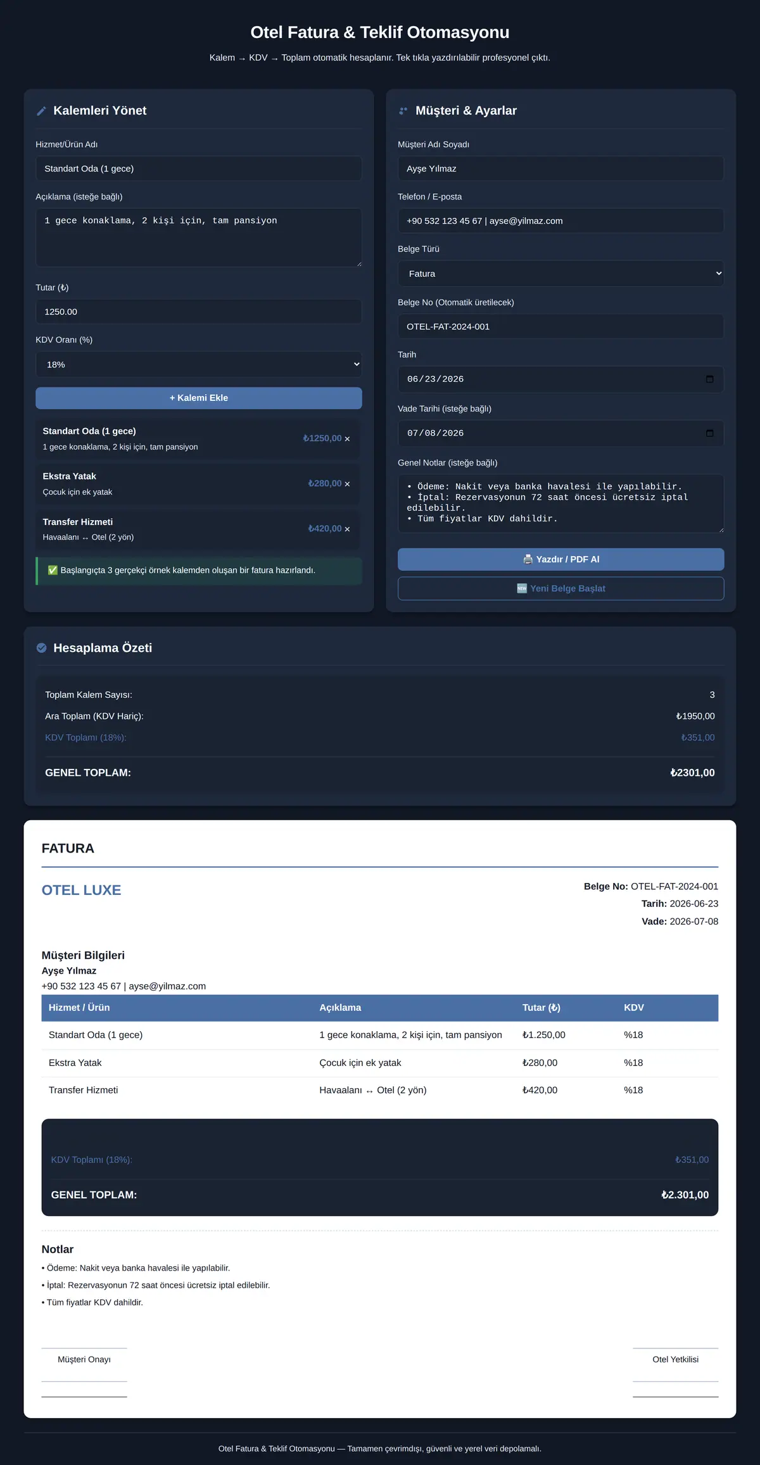
Task: Click the ₺2.301,00 total in invoice preview
Action: (x=685, y=1195)
